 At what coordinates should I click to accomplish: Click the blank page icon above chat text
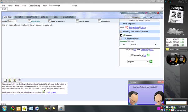click(5, 80)
